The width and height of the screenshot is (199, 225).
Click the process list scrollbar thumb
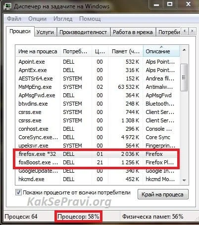184,77
